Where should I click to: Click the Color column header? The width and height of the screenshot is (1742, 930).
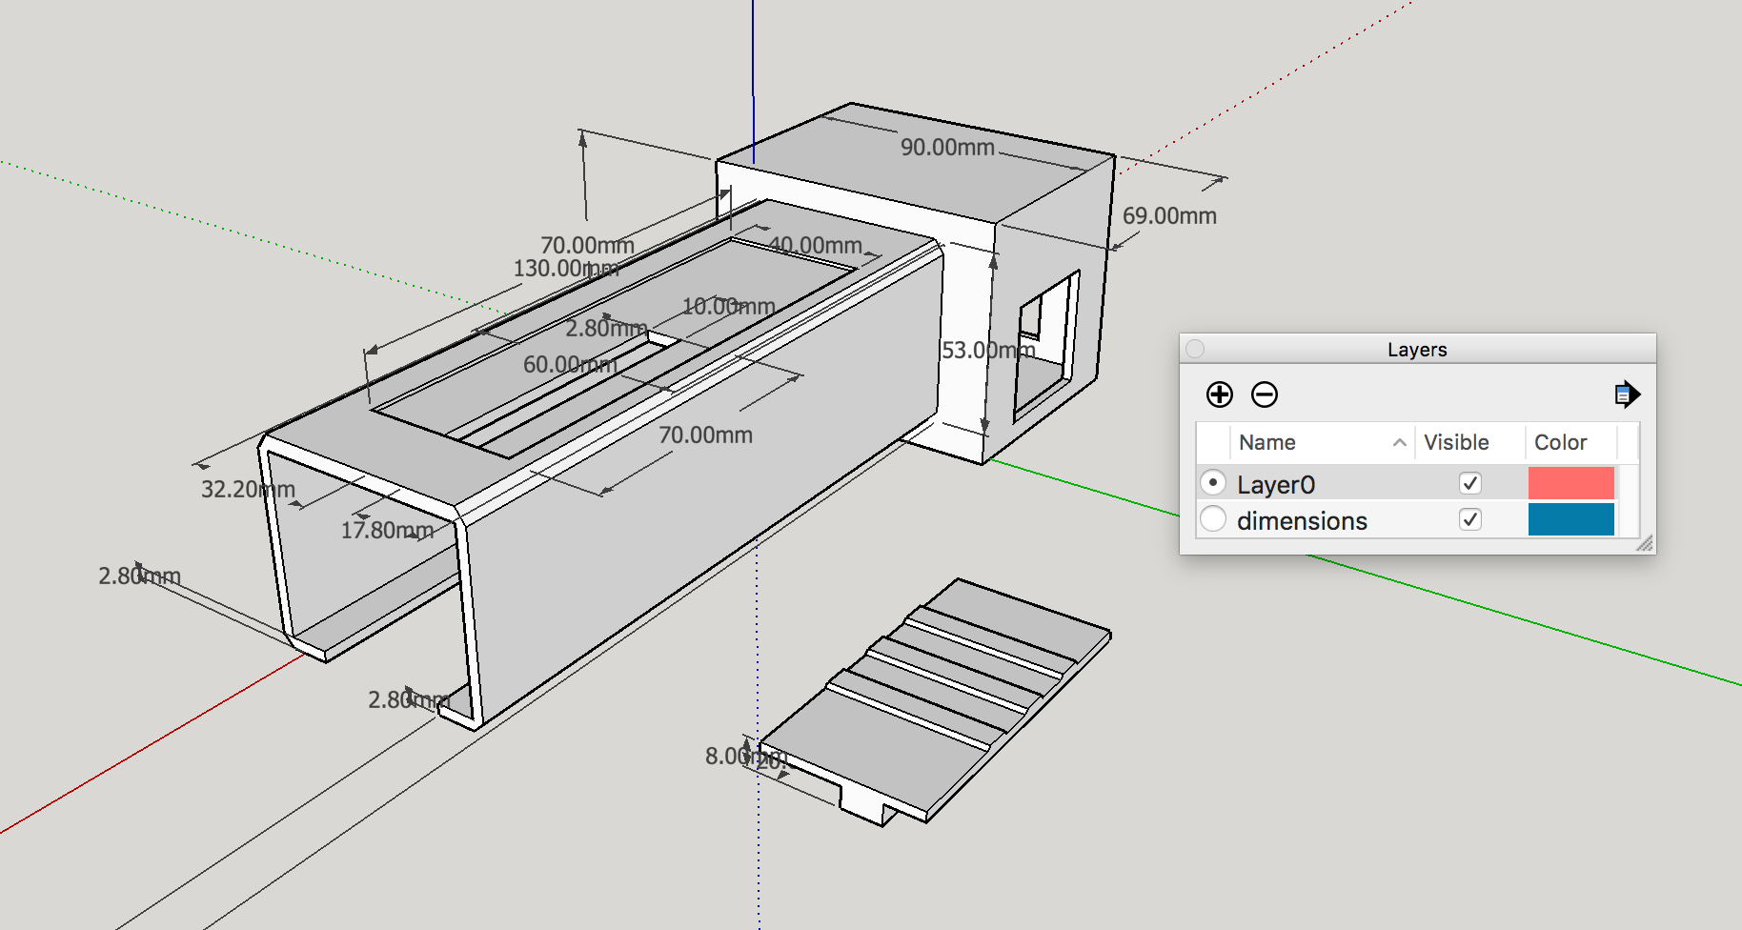pos(1560,442)
